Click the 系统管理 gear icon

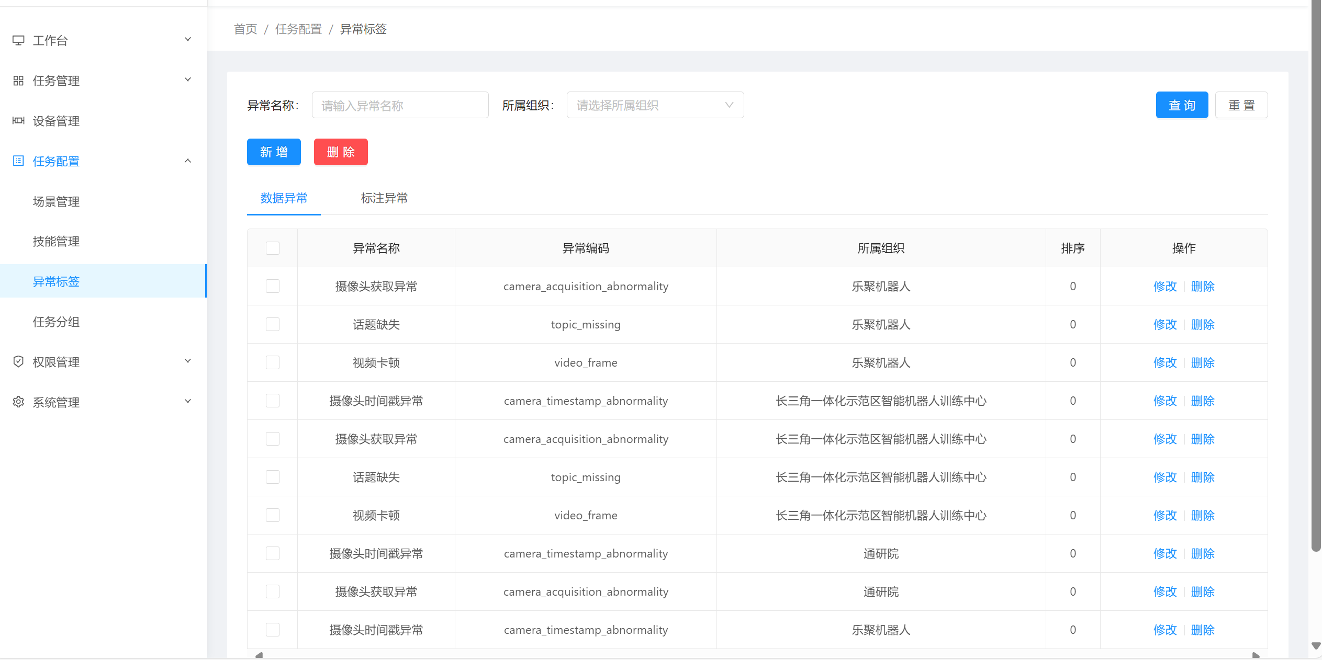pos(18,402)
